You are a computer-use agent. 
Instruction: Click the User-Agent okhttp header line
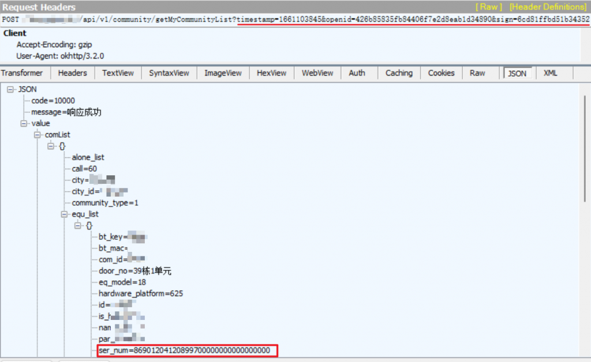(x=60, y=56)
